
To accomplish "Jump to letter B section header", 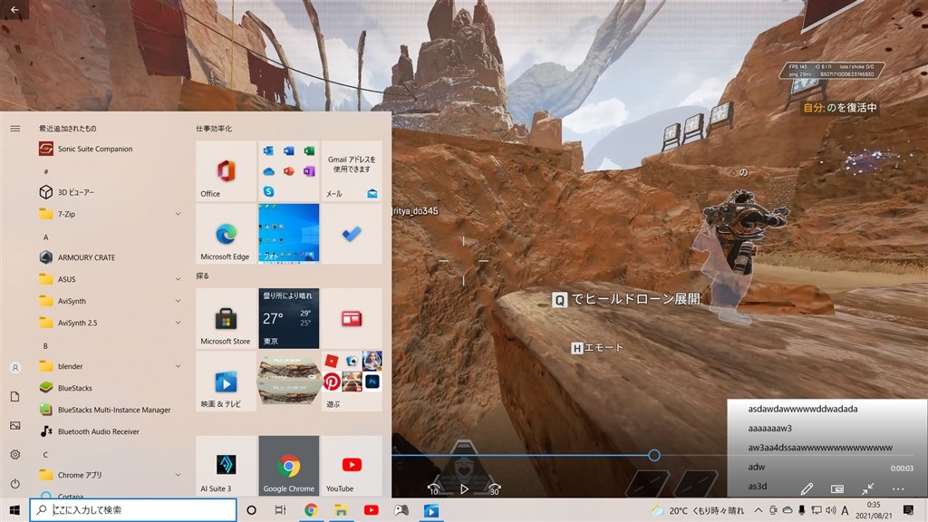I will (x=45, y=345).
